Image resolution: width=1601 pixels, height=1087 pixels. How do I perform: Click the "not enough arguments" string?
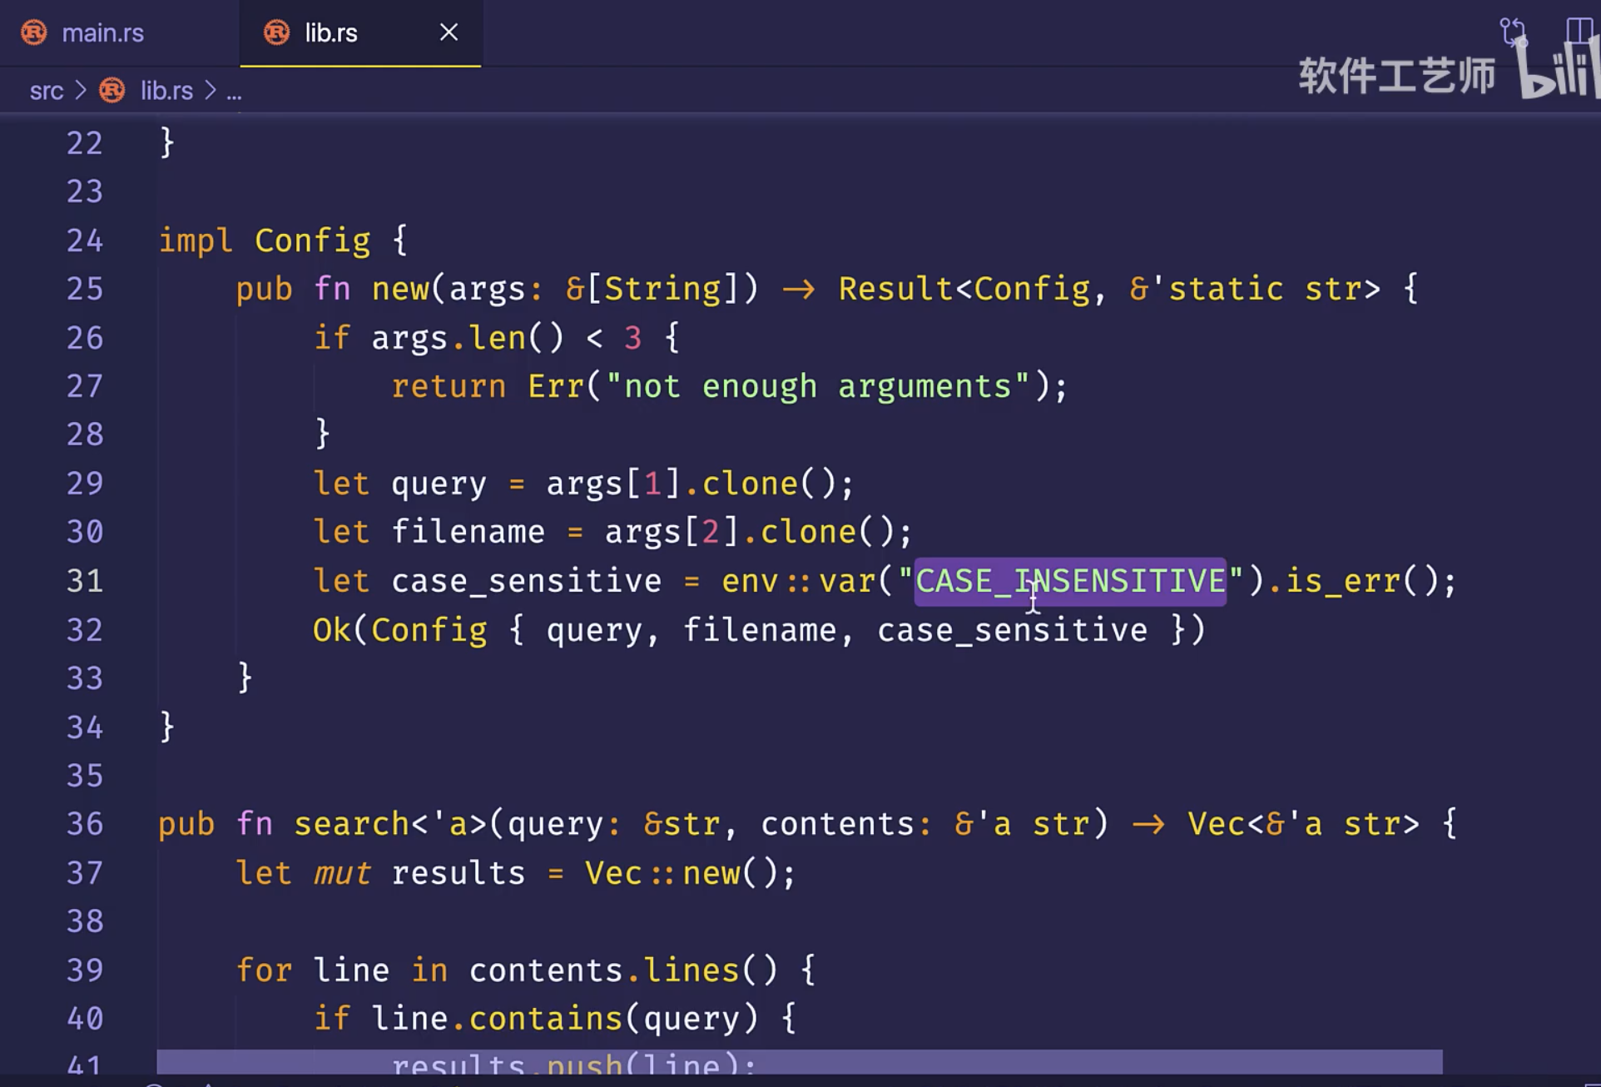click(x=818, y=386)
